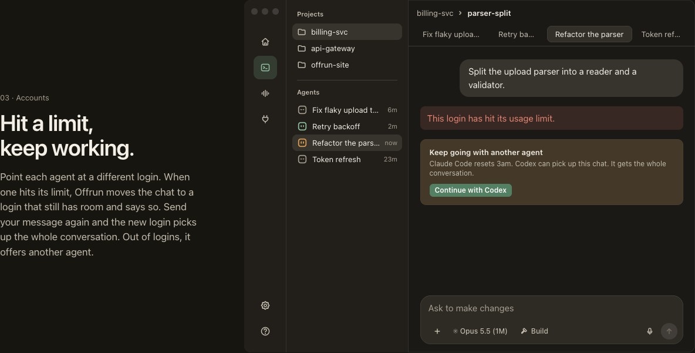695x353 pixels.
Task: Click the Keep going with another agent heading
Action: (x=486, y=153)
